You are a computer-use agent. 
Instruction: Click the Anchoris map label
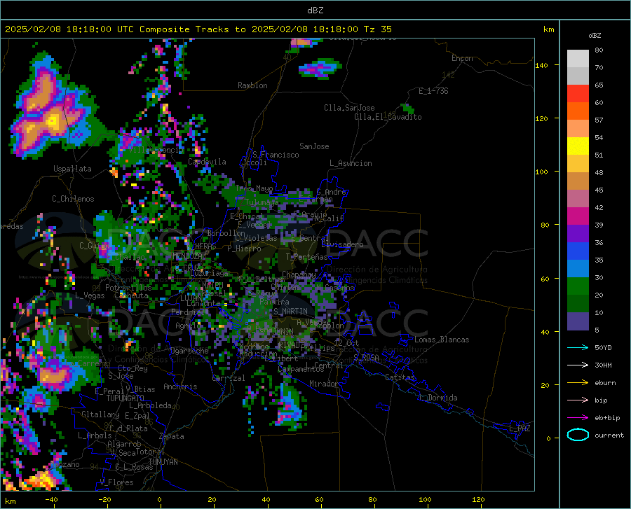[x=180, y=386]
